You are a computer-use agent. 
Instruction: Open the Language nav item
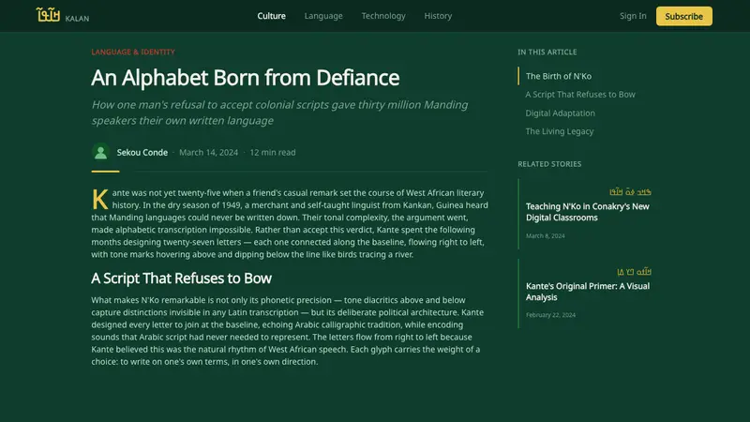pos(323,16)
